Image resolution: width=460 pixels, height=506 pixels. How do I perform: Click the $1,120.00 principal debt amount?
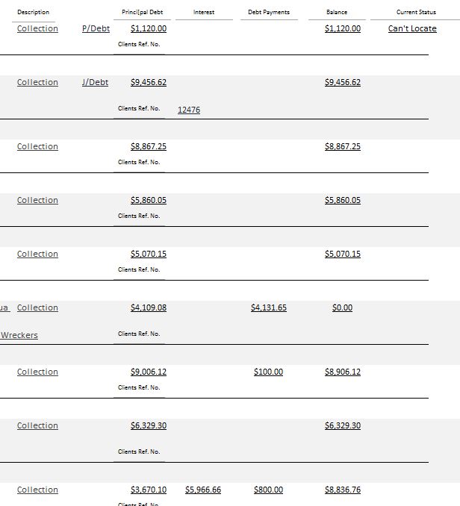[149, 28]
